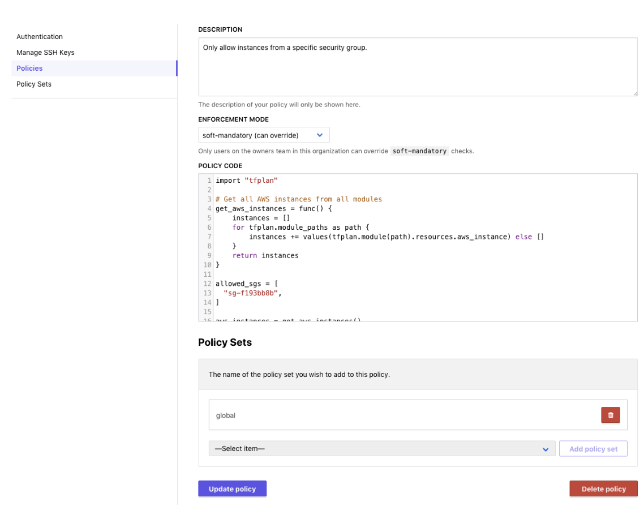
Task: Click the 'instances = []' code line
Action: pyautogui.click(x=261, y=218)
